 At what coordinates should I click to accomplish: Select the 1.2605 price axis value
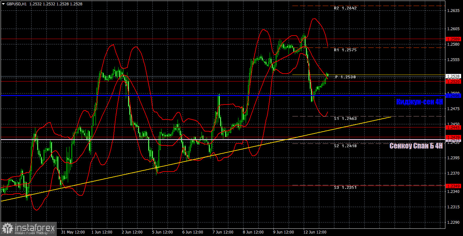pyautogui.click(x=453, y=29)
